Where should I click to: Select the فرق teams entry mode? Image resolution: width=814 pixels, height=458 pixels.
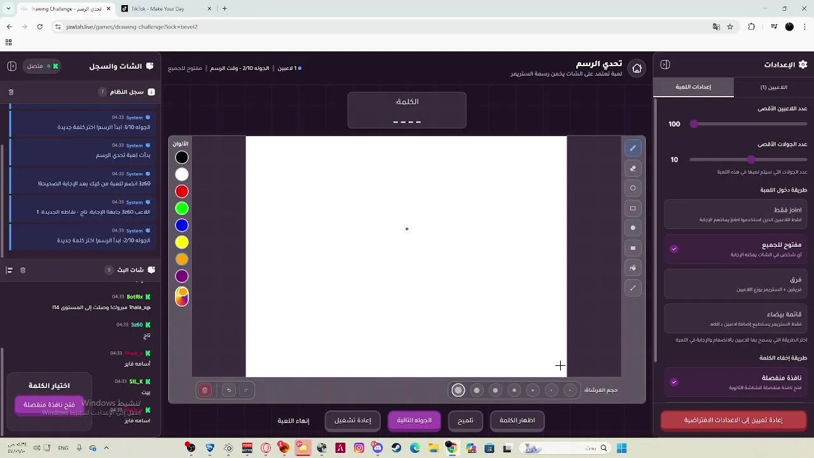tap(736, 284)
